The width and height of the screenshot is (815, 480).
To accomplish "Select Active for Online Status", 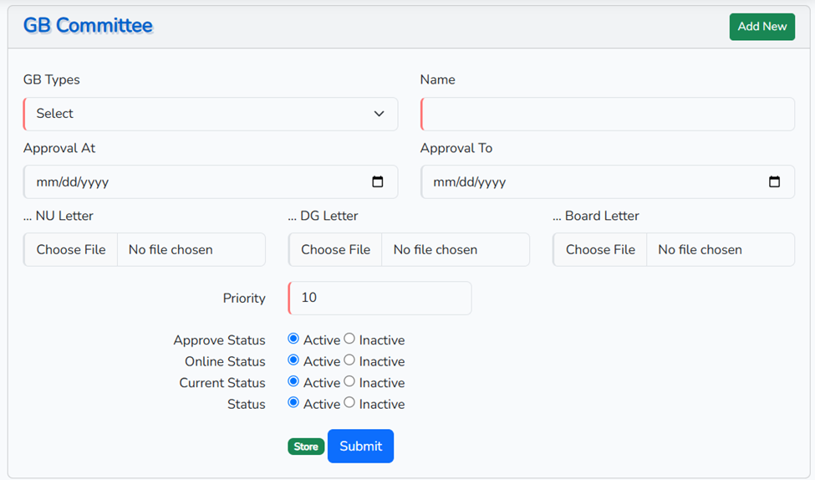I will point(293,360).
